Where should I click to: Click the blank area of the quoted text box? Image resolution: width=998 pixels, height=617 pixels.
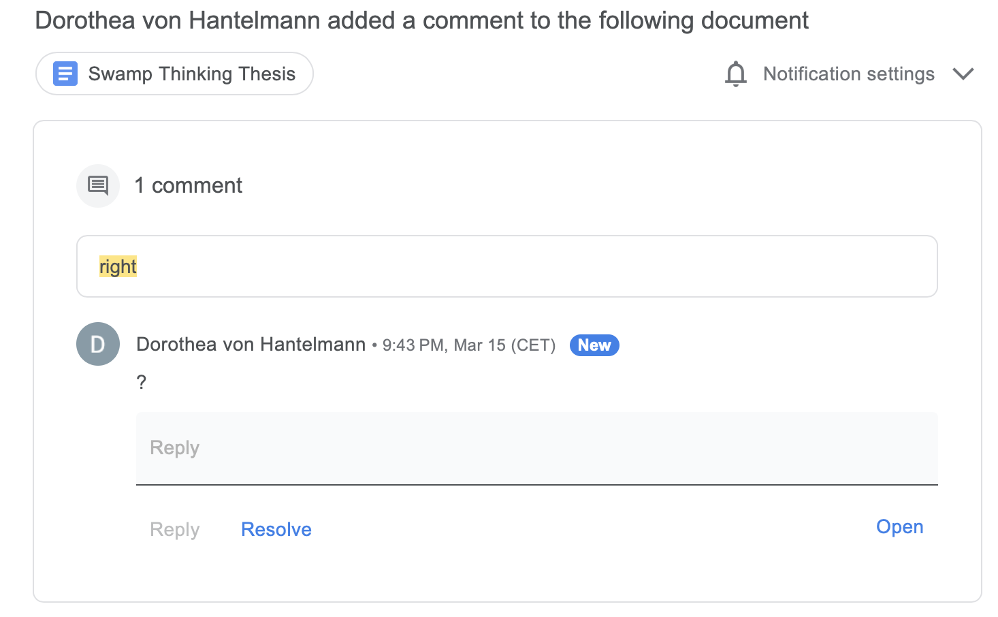point(531,266)
